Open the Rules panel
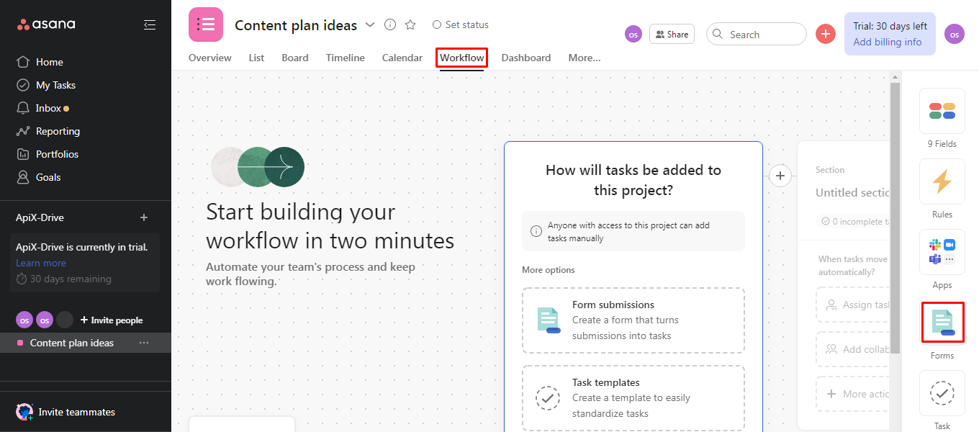This screenshot has width=979, height=432. tap(942, 181)
